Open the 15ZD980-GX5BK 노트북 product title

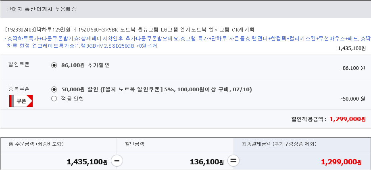tap(129, 30)
